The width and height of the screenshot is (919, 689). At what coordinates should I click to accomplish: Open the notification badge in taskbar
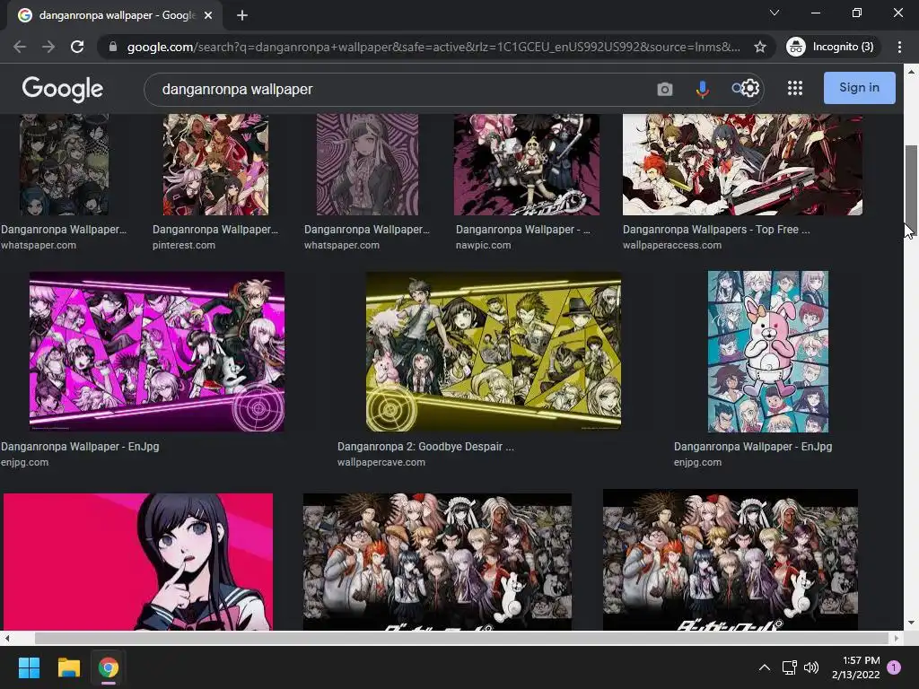pyautogui.click(x=894, y=667)
